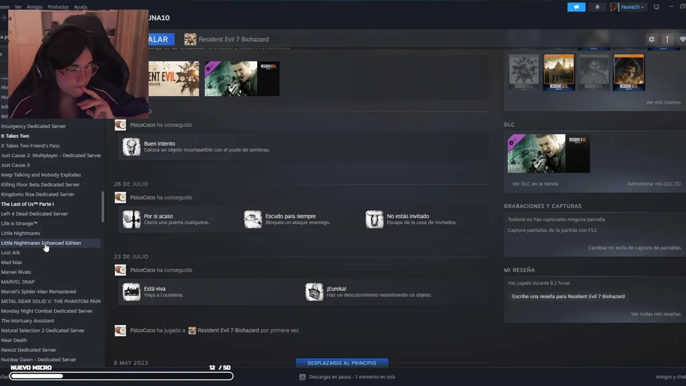Select The Mortuary Assistant
Viewport: 686px width, 386px height.
point(27,321)
